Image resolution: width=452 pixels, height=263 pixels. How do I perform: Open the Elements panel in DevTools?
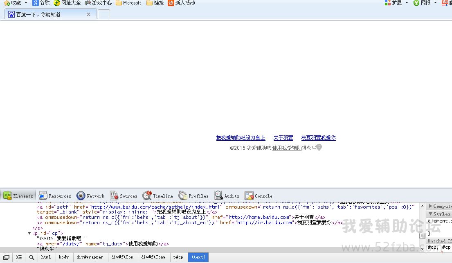point(18,196)
